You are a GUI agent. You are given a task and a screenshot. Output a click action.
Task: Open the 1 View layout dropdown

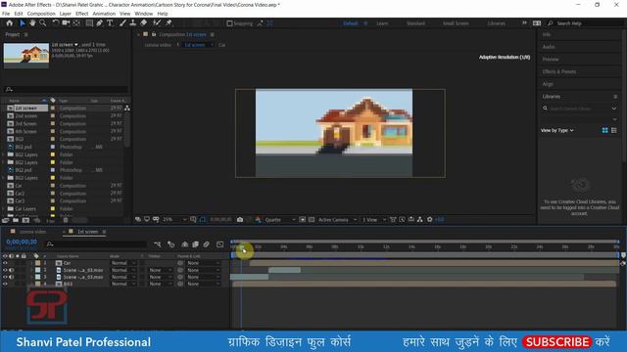pos(374,219)
